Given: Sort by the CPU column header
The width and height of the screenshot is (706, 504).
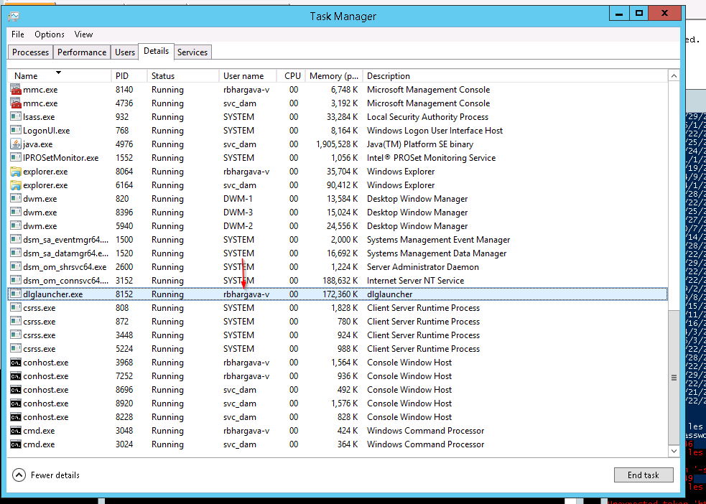Looking at the screenshot, I should pos(292,76).
